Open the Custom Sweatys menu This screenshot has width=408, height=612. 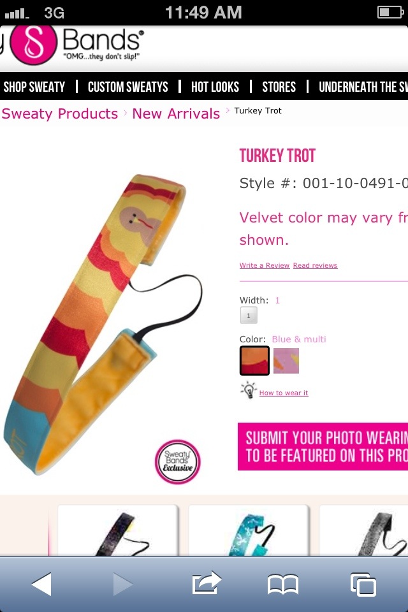127,87
